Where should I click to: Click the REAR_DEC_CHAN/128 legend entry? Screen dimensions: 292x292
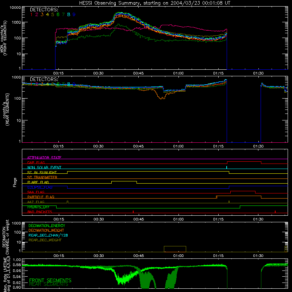point(48,235)
